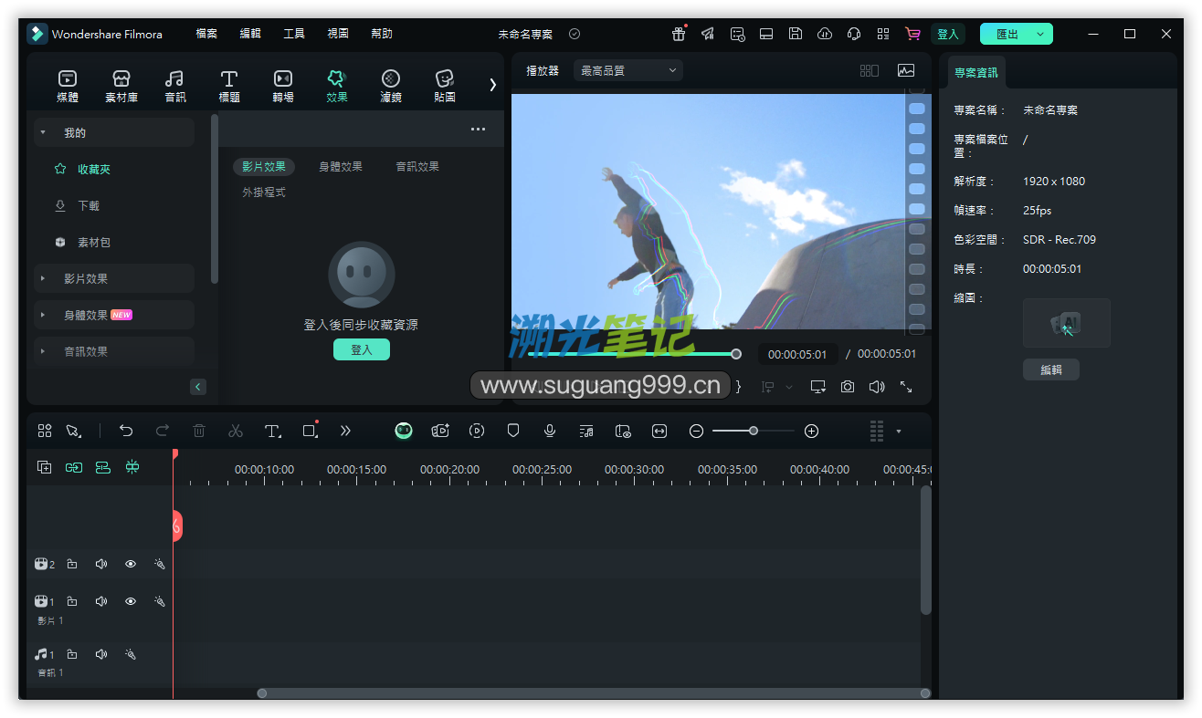The image size is (1202, 718).
Task: Select the 身體效果 filter tab
Action: click(341, 166)
